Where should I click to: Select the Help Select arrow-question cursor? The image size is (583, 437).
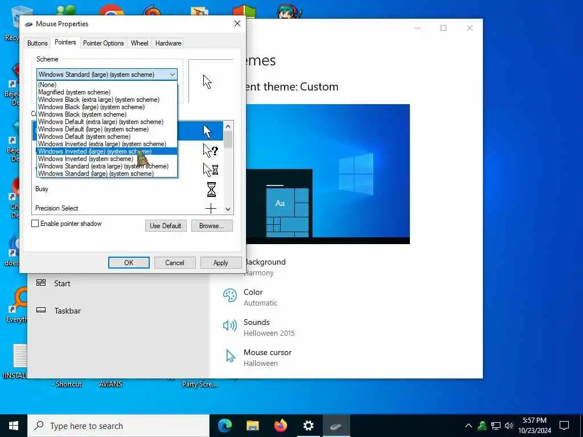click(x=211, y=150)
